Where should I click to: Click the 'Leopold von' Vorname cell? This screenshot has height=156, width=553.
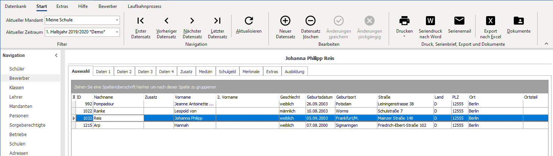tap(195, 111)
